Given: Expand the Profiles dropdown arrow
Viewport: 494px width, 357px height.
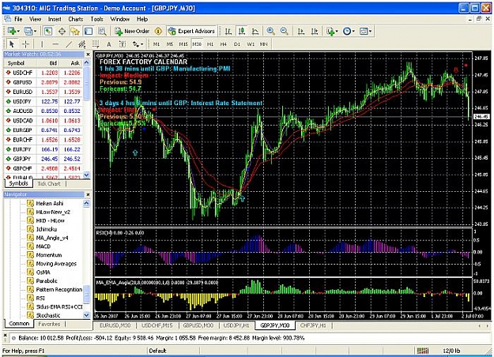Looking at the screenshot, I should tap(35, 31).
